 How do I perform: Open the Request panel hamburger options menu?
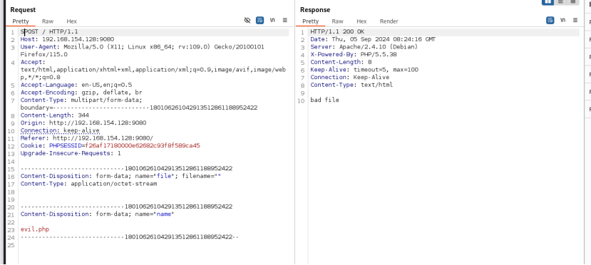pos(285,21)
